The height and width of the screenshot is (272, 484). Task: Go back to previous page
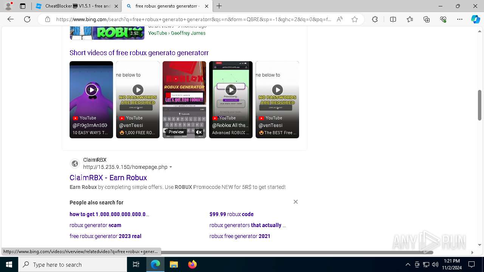11,19
